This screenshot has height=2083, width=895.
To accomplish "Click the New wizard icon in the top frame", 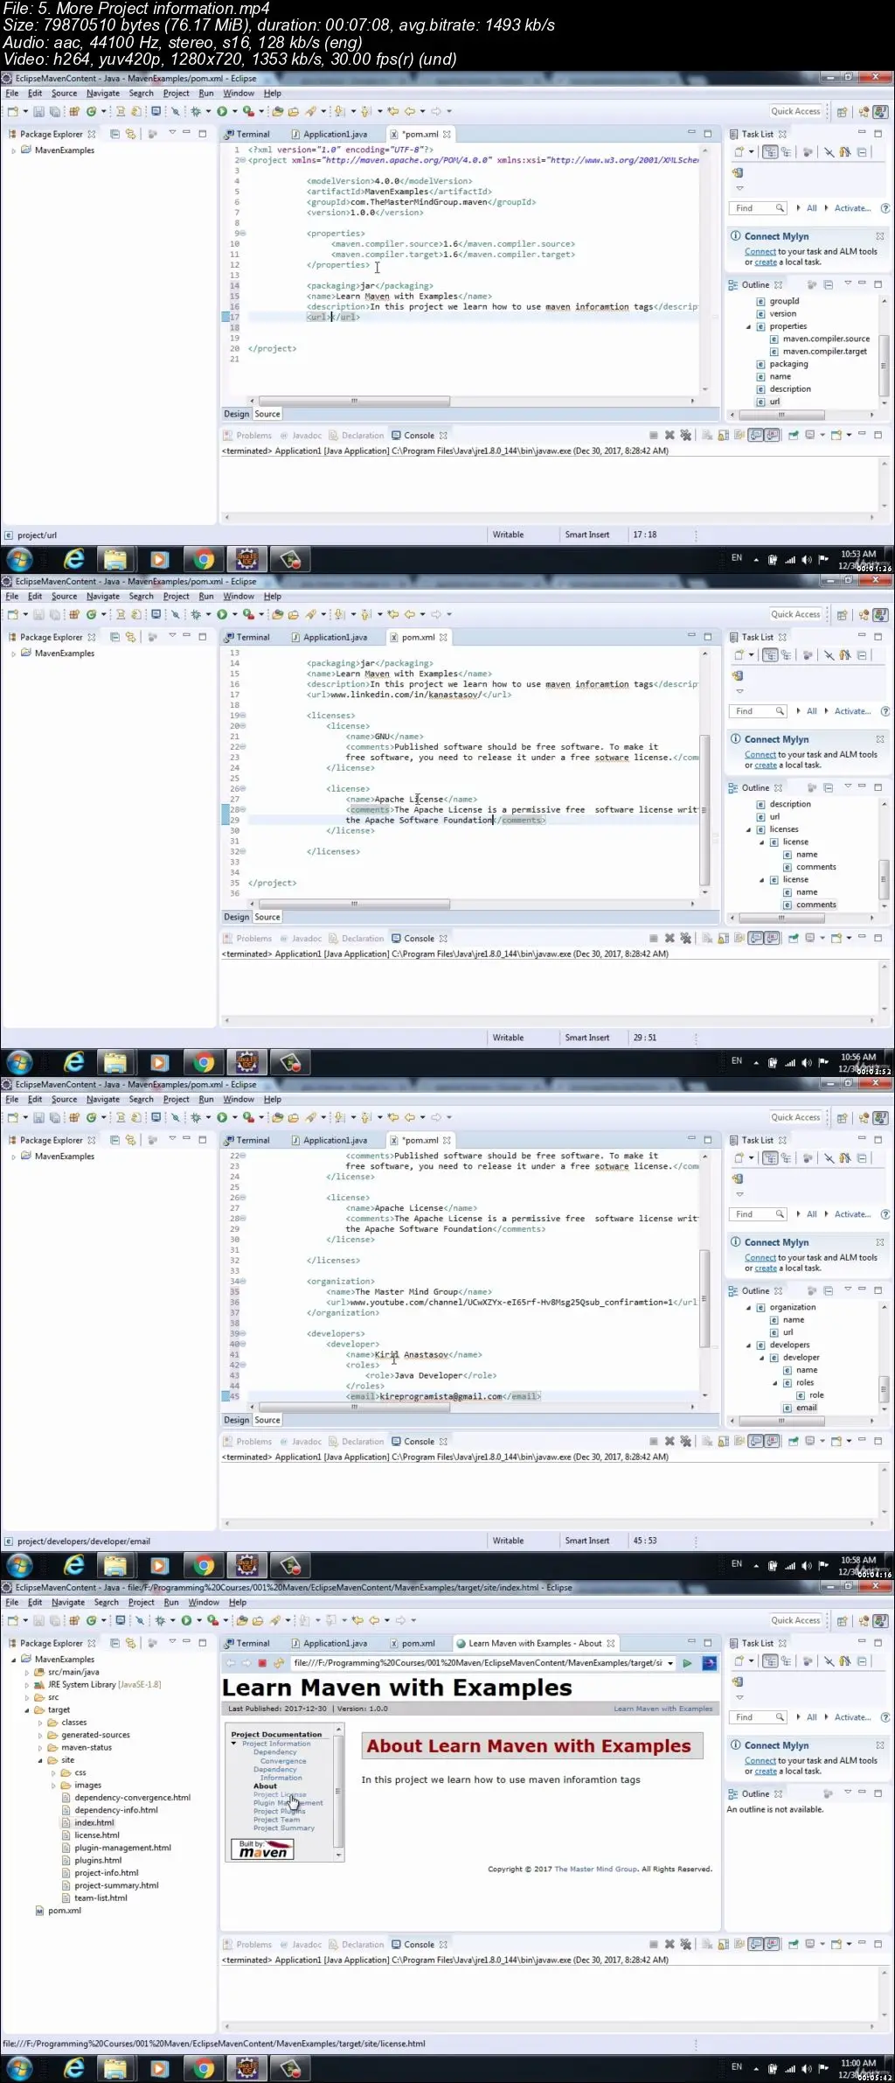I will click(x=13, y=111).
